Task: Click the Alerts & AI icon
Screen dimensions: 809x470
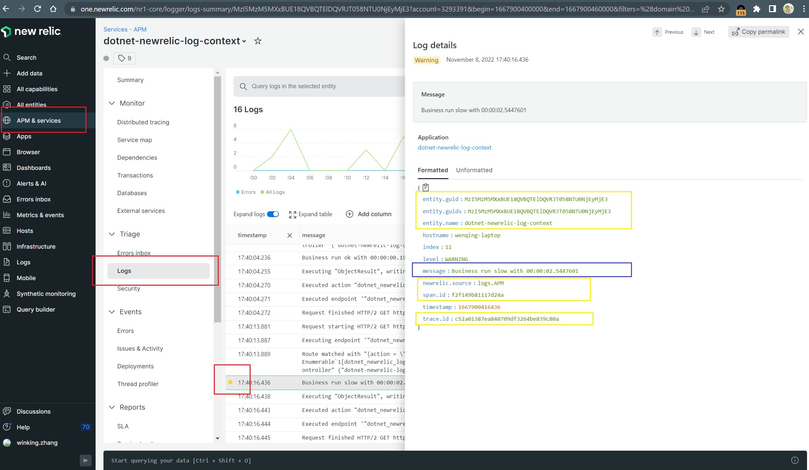Action: pos(7,183)
